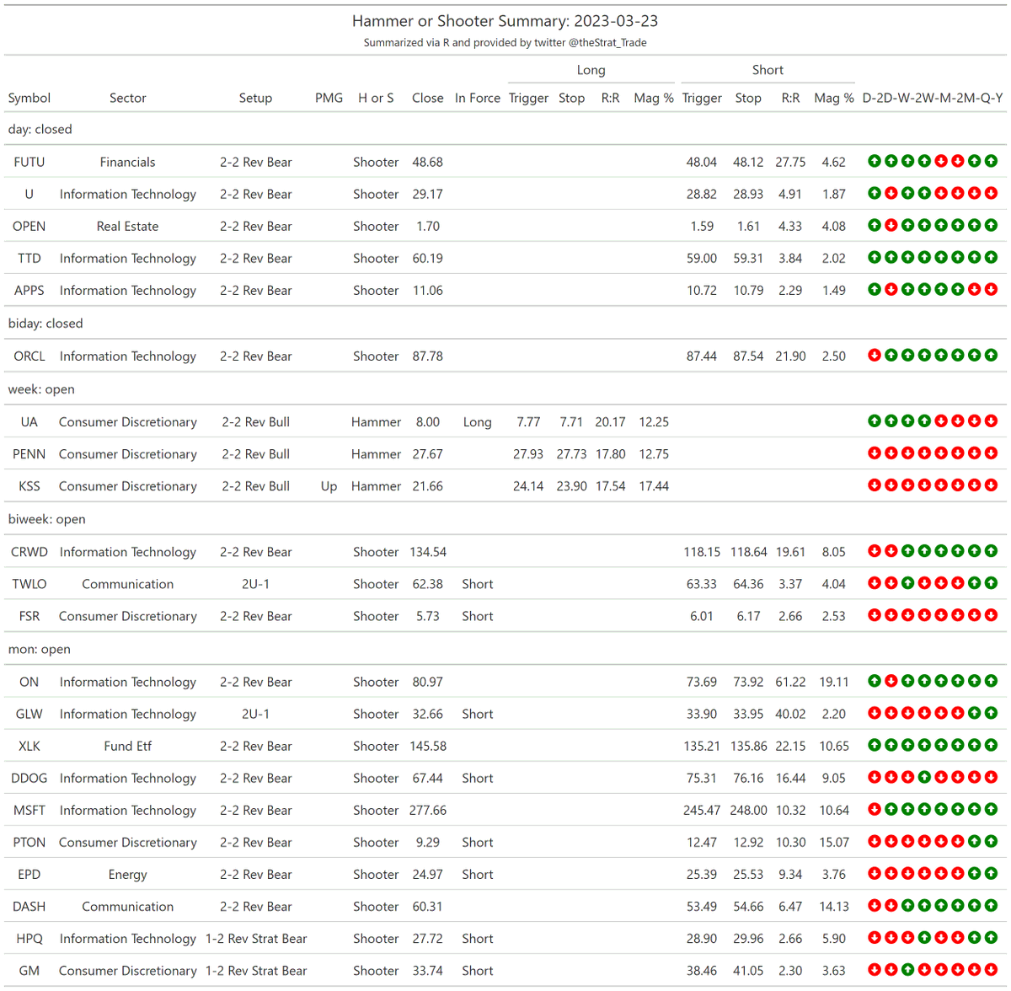Click the 'Short' In Force value in TWLO row
This screenshot has height=991, width=1011.
click(478, 584)
